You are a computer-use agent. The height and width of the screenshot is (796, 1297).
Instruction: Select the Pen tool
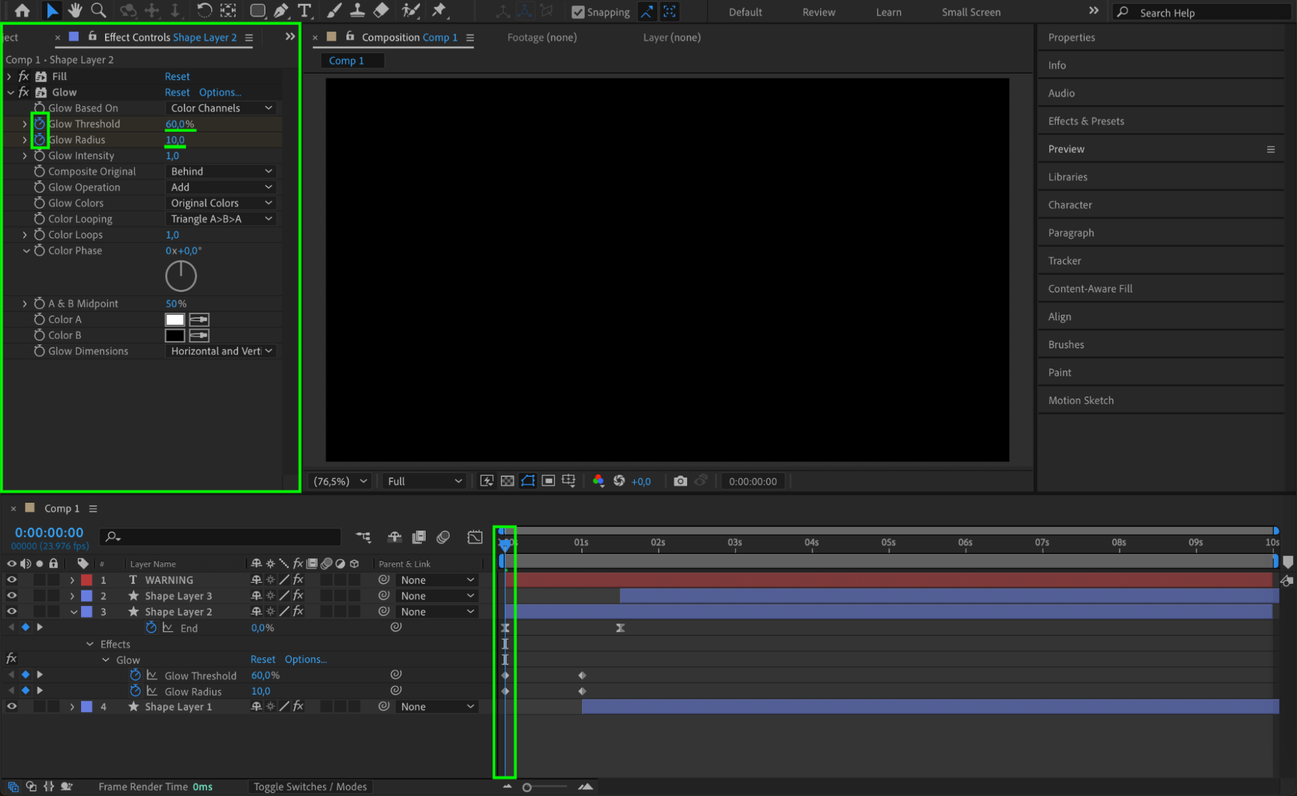tap(281, 10)
